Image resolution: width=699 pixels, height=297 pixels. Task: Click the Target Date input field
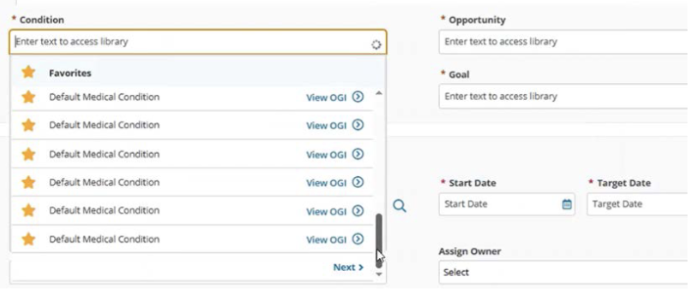pos(637,204)
